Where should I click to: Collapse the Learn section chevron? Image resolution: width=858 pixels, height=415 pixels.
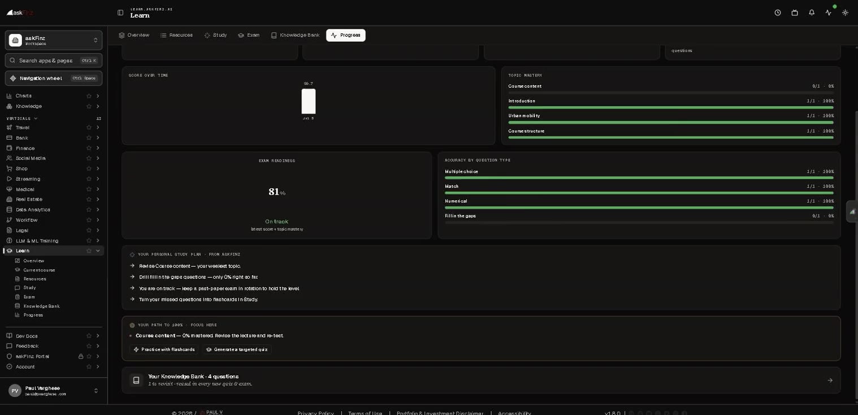click(x=98, y=251)
